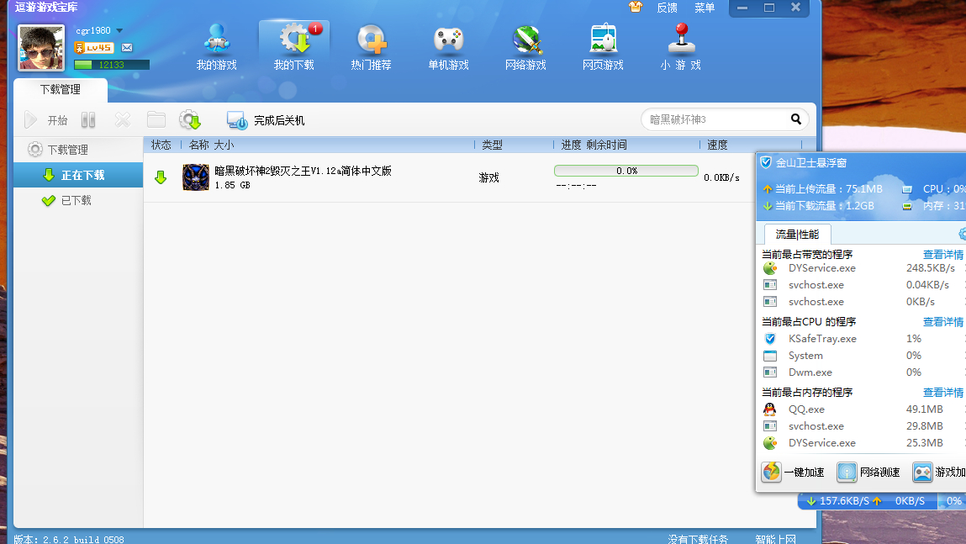This screenshot has width=966, height=544.
Task: Click the floating window settings gear
Action: pos(963,234)
